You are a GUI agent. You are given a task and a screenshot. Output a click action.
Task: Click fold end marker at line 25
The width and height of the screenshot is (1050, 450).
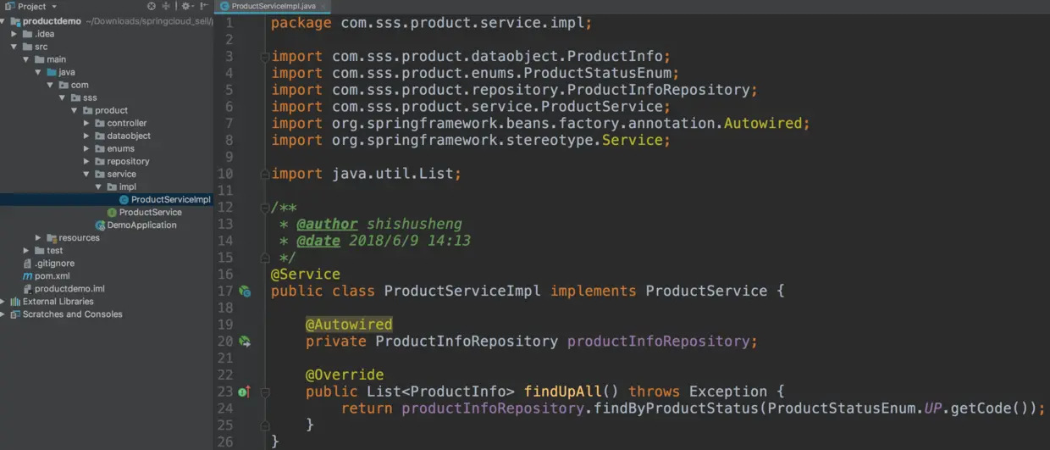pyautogui.click(x=265, y=425)
